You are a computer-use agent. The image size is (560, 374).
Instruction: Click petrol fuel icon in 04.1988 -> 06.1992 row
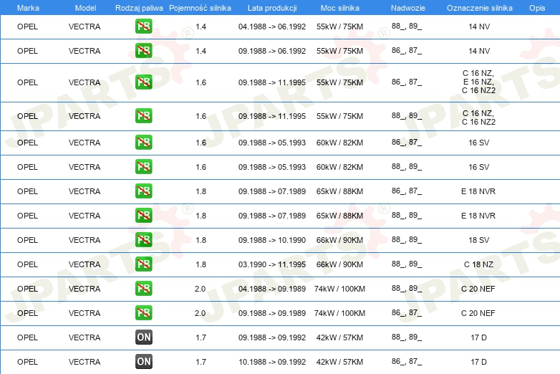143,27
